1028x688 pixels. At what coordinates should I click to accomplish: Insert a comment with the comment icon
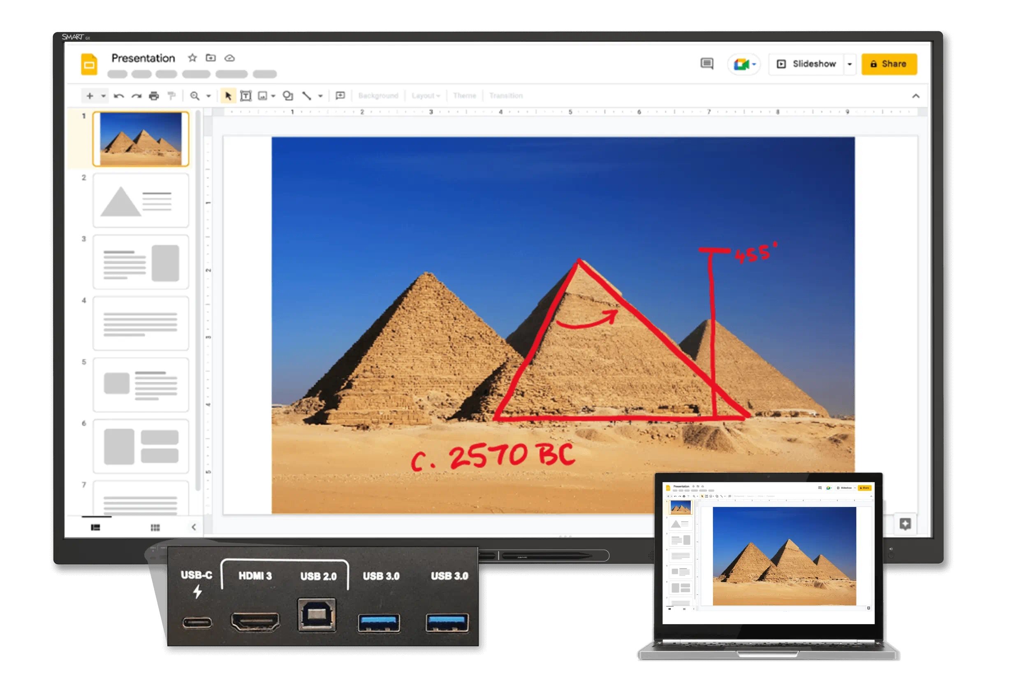(340, 95)
